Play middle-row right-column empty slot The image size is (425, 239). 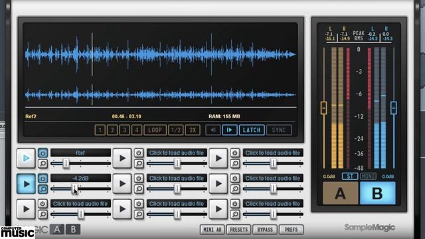coord(218,184)
